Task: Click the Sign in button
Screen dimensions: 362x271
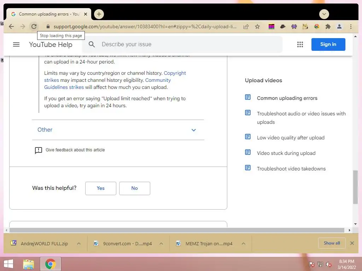Action: 328,44
